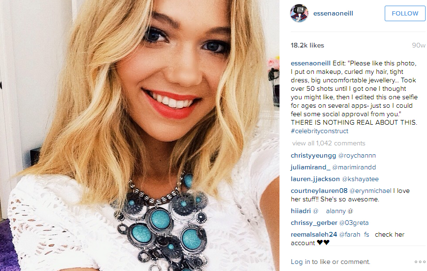Visit the @marimirandd mention
The width and height of the screenshot is (427, 271).
[x=354, y=167]
